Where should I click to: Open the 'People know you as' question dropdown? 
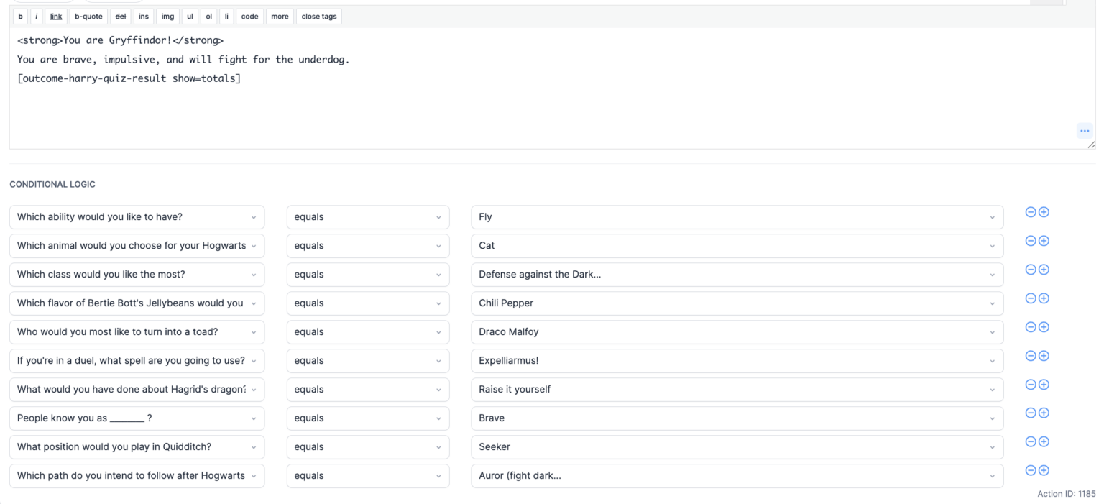point(137,418)
